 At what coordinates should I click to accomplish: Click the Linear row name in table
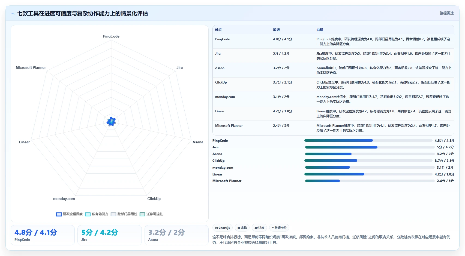tap(220, 111)
